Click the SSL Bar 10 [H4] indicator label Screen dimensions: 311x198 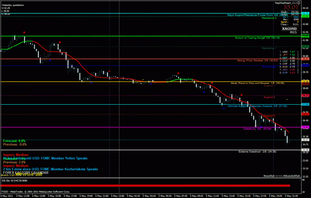pyautogui.click(x=14, y=181)
